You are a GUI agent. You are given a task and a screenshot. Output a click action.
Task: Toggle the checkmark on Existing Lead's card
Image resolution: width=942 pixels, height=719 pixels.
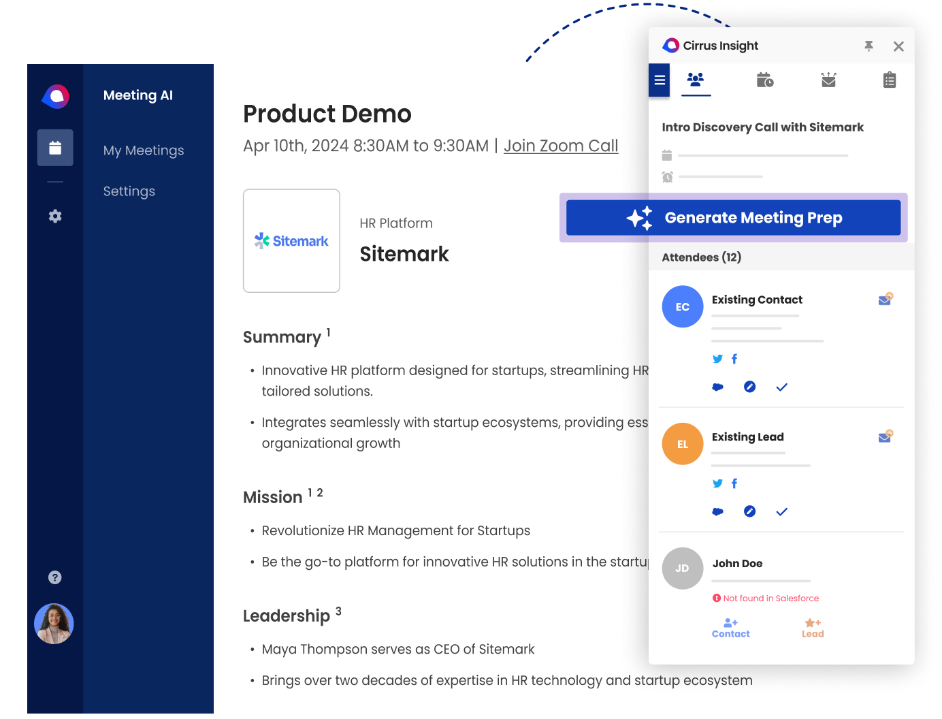[x=781, y=511]
